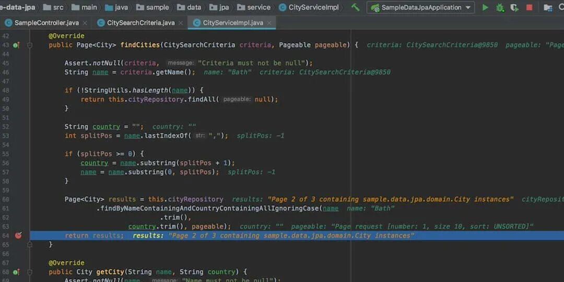Click the findByNameContainingAndCountryContainingAllIgnoringCase method call
Image resolution: width=564 pixels, height=282 pixels.
click(x=209, y=208)
